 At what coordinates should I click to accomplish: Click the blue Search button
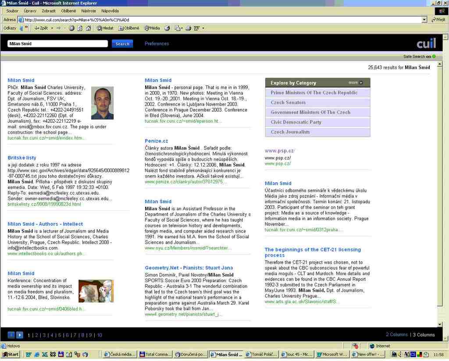pos(122,43)
